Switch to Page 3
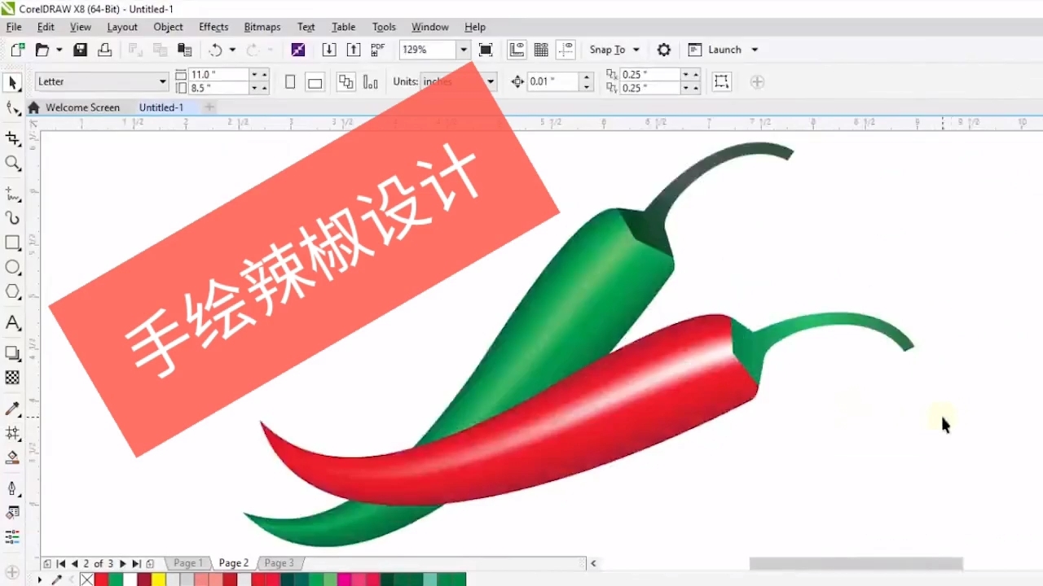 (279, 562)
